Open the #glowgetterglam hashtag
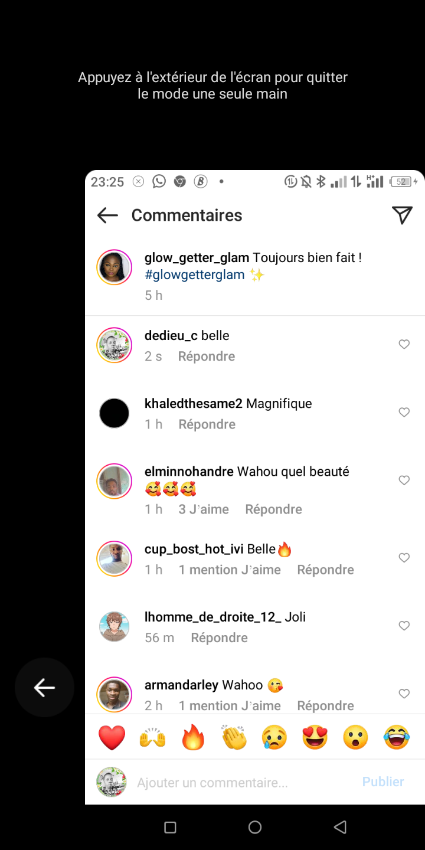 [195, 275]
